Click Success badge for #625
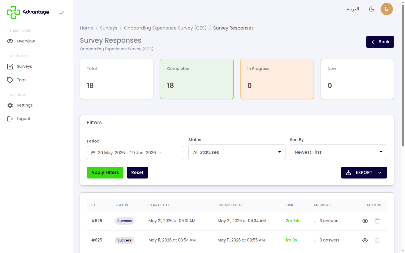 pyautogui.click(x=125, y=240)
